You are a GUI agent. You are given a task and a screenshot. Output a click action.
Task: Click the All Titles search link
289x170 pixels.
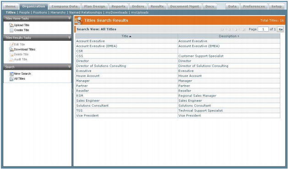coord(20,79)
